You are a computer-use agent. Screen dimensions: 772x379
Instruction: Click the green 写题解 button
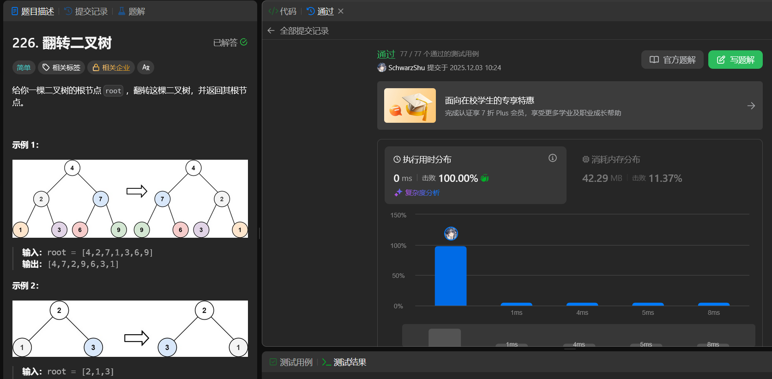[735, 60]
